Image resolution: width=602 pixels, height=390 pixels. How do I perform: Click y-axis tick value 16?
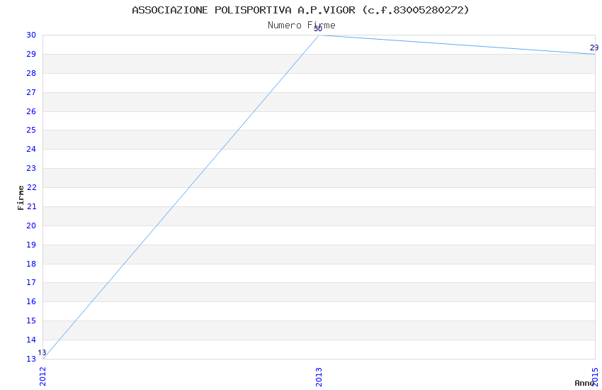(31, 301)
